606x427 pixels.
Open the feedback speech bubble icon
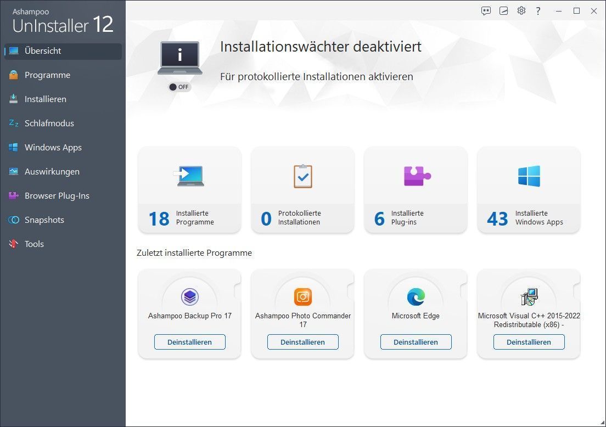coord(486,11)
